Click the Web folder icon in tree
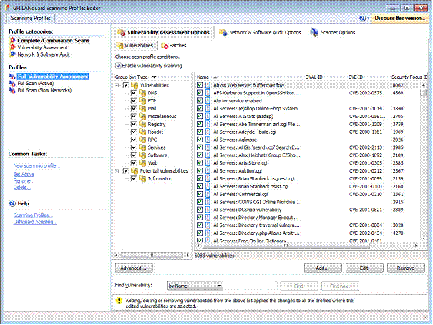 click(x=142, y=162)
